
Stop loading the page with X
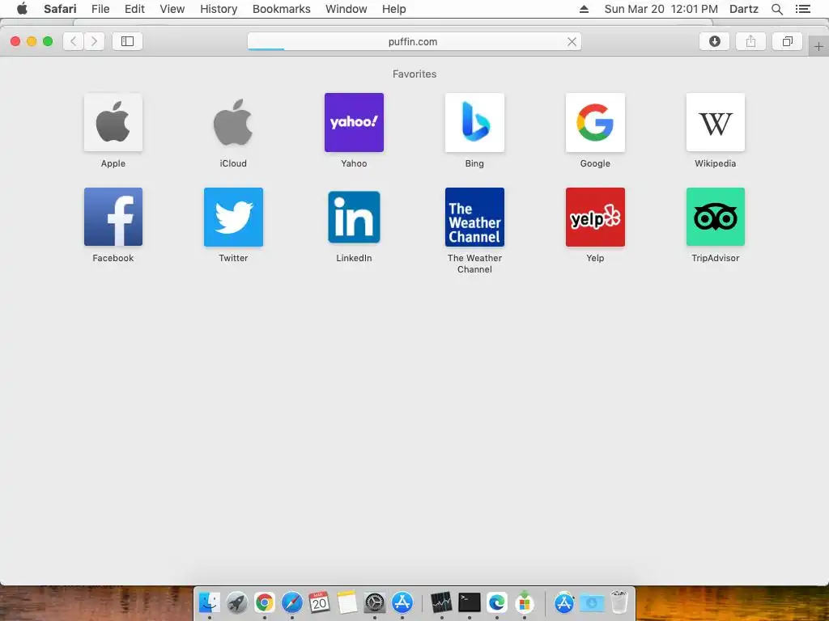click(x=572, y=42)
